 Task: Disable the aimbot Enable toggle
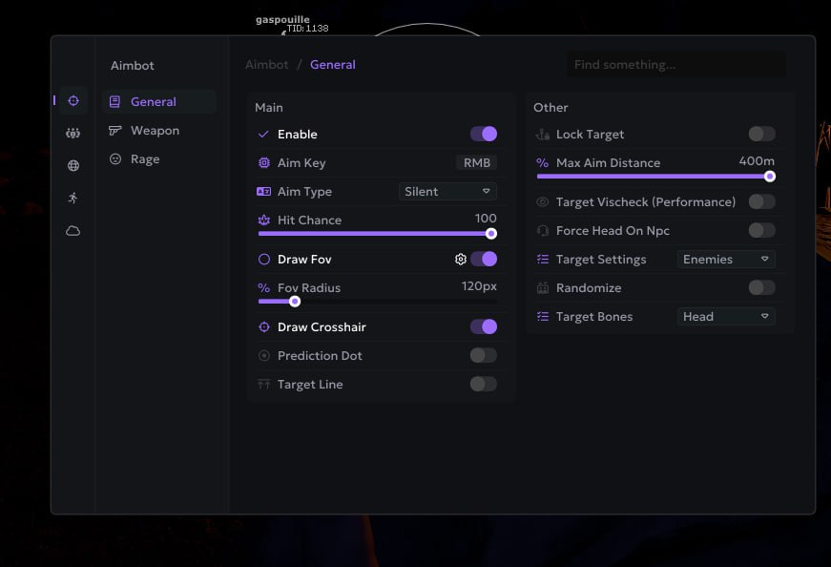[x=484, y=135]
